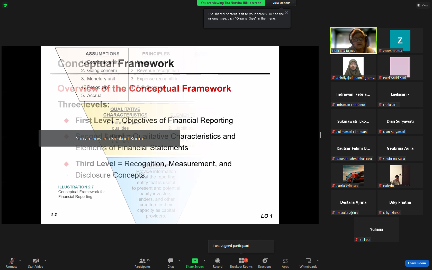Screen dimensions: 432x270
Task: Click the 'LO 1' label on the slide
Action: pyautogui.click(x=267, y=216)
